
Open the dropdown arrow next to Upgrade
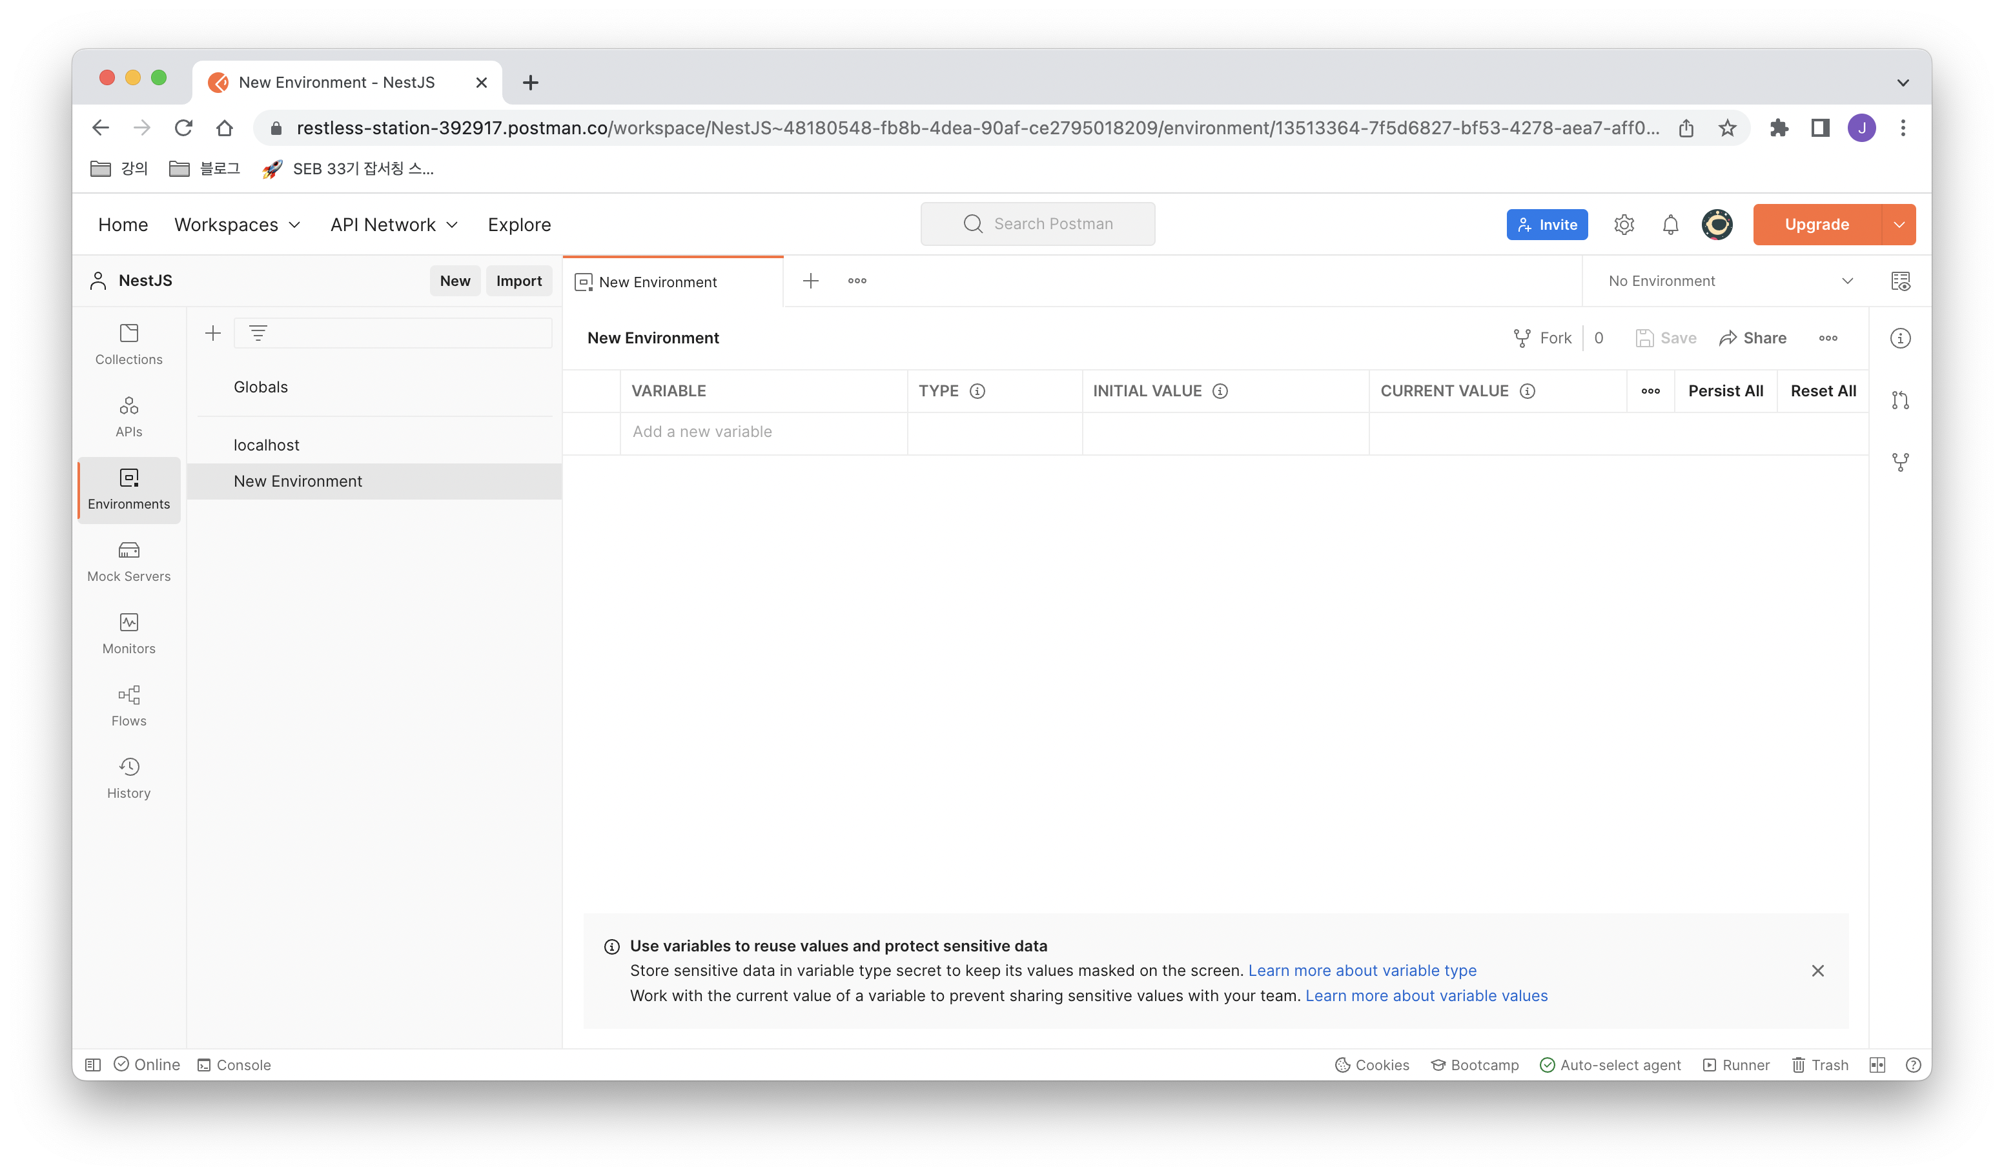(1899, 224)
